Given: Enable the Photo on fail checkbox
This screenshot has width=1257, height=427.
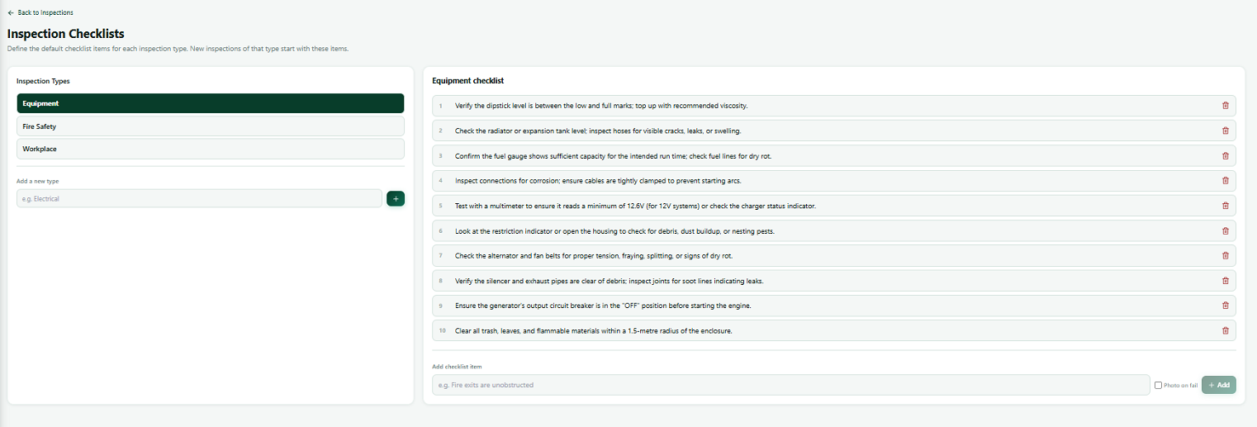Looking at the screenshot, I should click(x=1158, y=385).
